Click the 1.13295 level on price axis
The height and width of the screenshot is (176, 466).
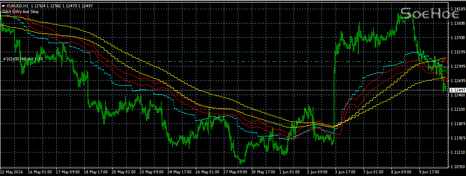[457, 52]
